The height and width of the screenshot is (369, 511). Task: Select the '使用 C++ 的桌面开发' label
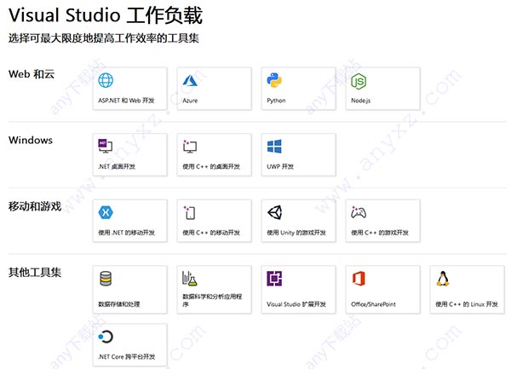[211, 166]
